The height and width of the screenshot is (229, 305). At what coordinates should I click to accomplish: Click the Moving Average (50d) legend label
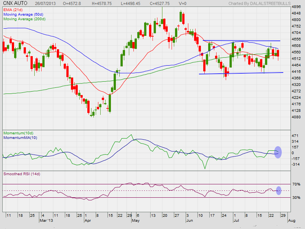[x=23, y=15]
